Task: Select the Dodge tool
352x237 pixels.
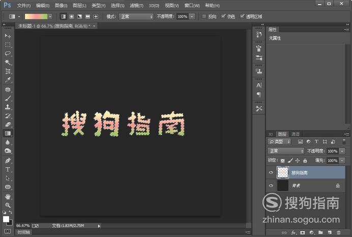Action: (8, 151)
